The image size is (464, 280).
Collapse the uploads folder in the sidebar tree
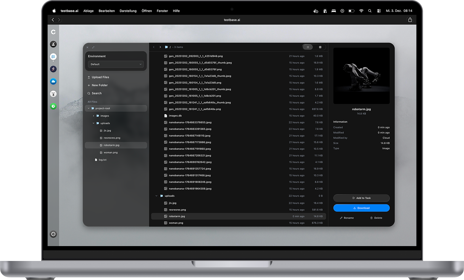(93, 123)
